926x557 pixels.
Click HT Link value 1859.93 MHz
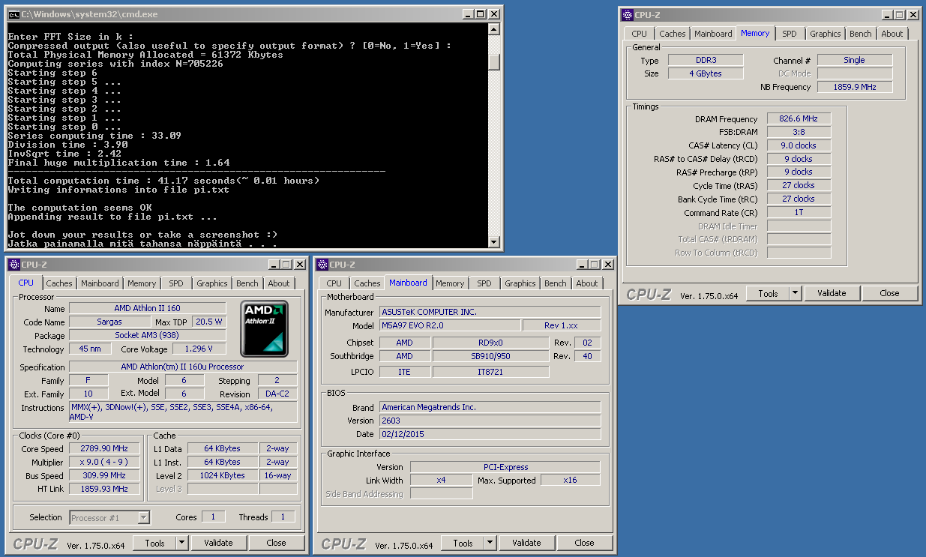[x=104, y=489]
